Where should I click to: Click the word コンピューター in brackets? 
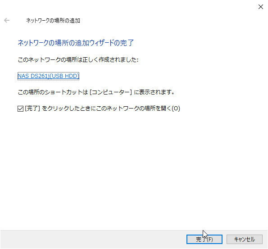[x=111, y=92]
